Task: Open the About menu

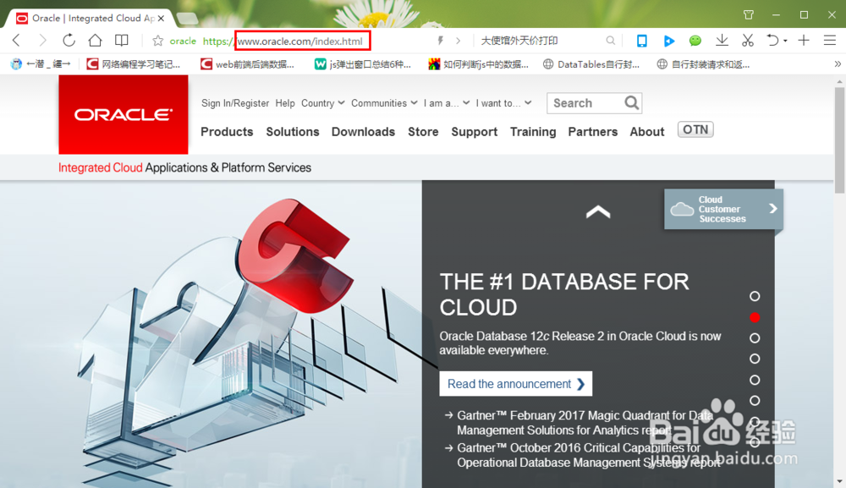Action: click(647, 132)
